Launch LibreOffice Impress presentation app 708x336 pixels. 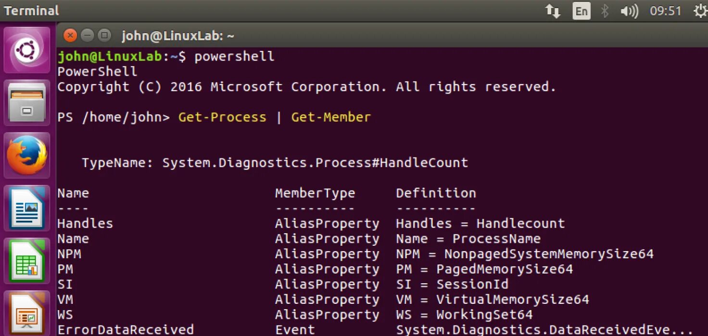[27, 313]
